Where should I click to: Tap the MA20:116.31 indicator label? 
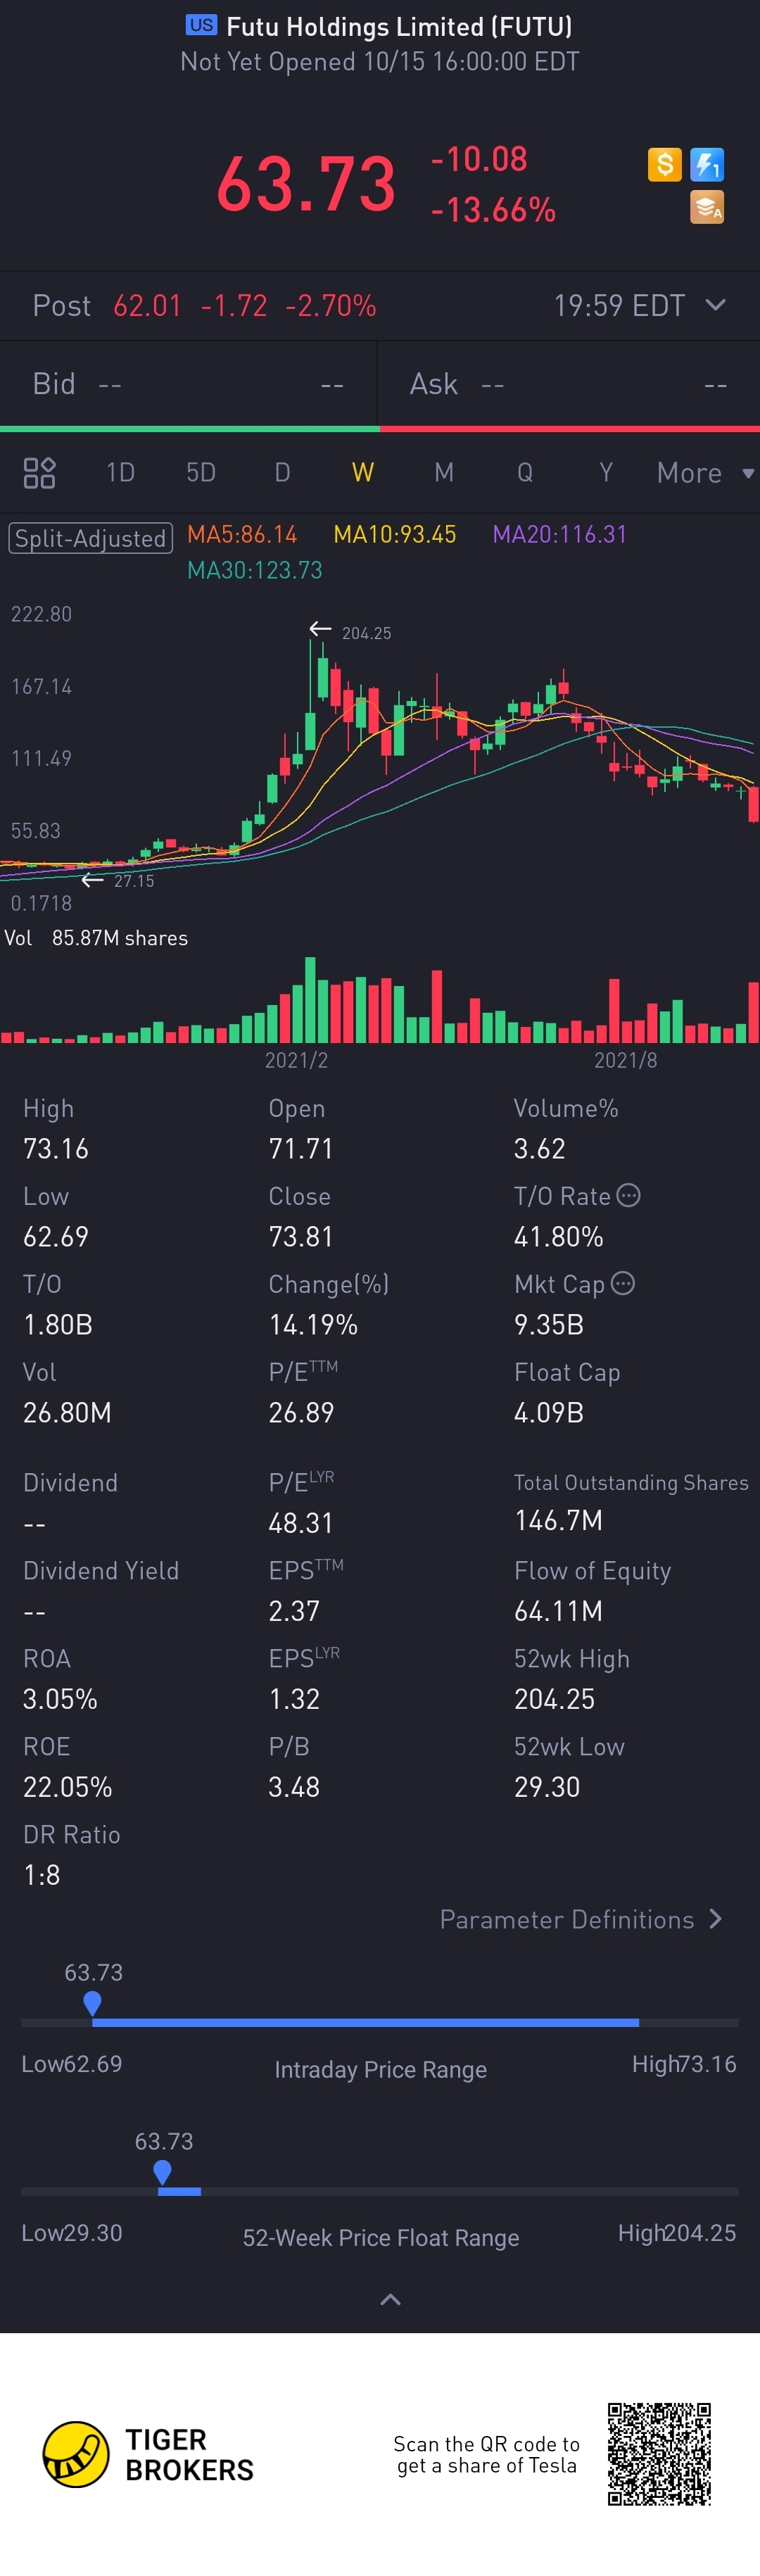(559, 535)
